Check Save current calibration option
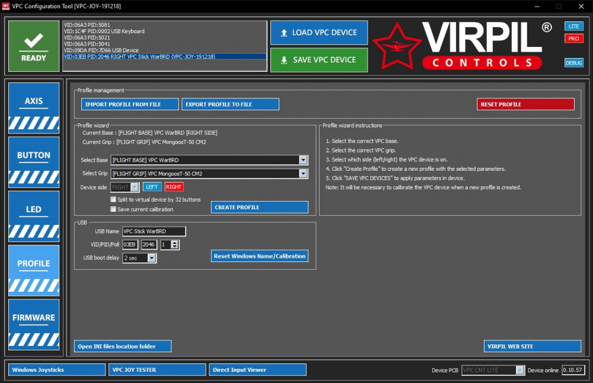Screen dimensions: 593x383 [113, 209]
